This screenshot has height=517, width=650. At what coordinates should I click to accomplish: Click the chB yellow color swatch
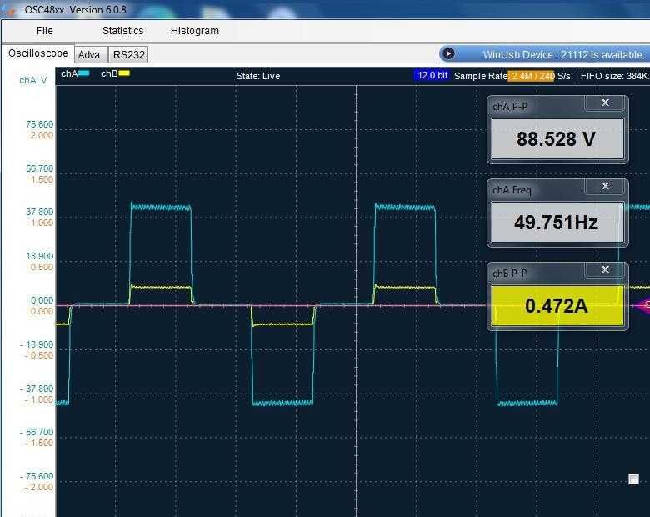point(124,73)
